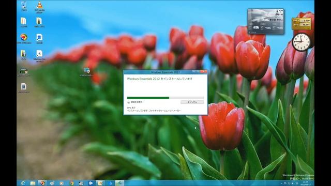Screen dimensions: 331x186
Task: Click the dark blue Outlook-style taskbar icon
Action: click(91, 183)
